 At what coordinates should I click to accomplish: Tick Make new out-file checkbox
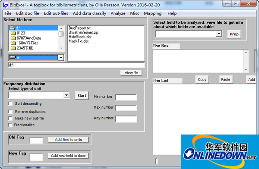coord(10,118)
